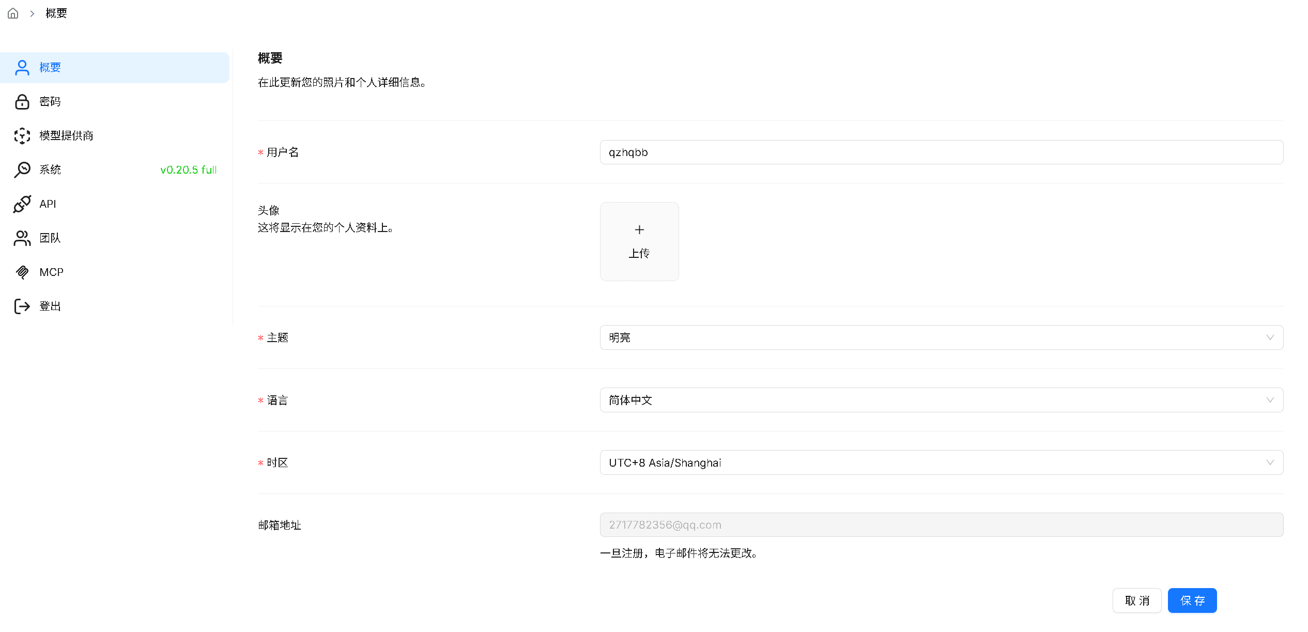The image size is (1308, 632).
Task: Click the 邮箱地址 label
Action: coord(280,525)
